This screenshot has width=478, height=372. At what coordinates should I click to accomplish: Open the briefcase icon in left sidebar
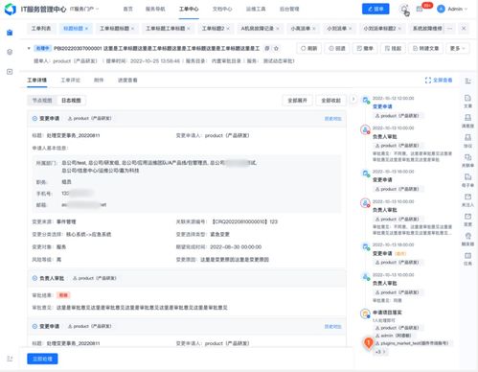tap(10, 33)
